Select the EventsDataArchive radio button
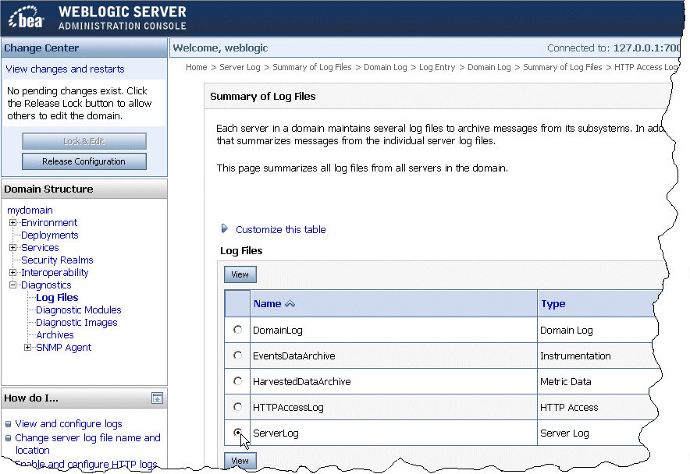The width and height of the screenshot is (690, 474). [237, 355]
